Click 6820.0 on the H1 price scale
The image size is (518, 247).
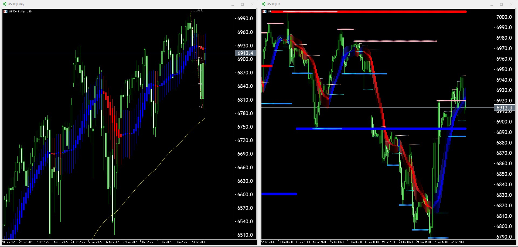[x=504, y=205]
